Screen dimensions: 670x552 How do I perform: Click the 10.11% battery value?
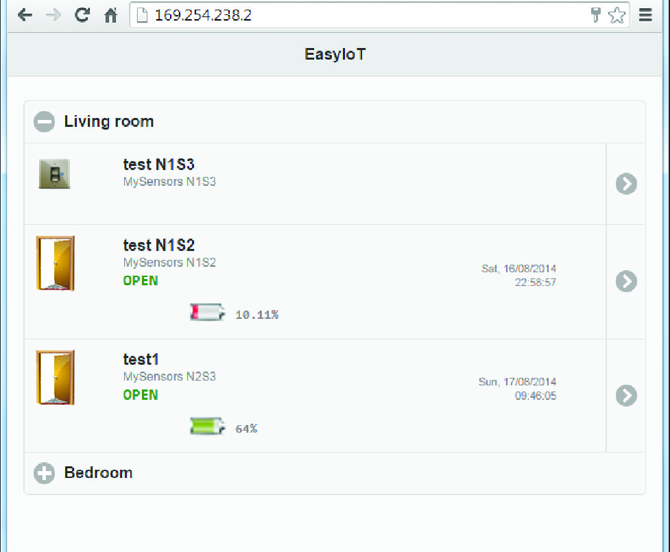pyautogui.click(x=256, y=315)
